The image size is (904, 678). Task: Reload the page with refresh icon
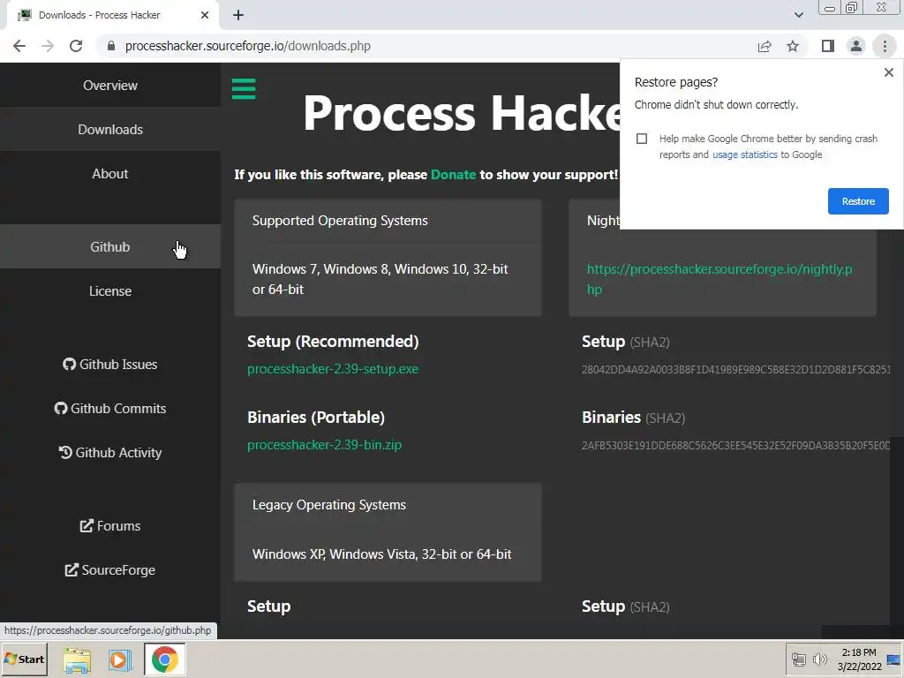(x=76, y=46)
